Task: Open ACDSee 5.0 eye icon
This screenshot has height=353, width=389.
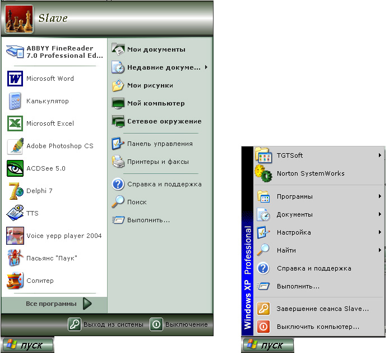Action: 15,168
